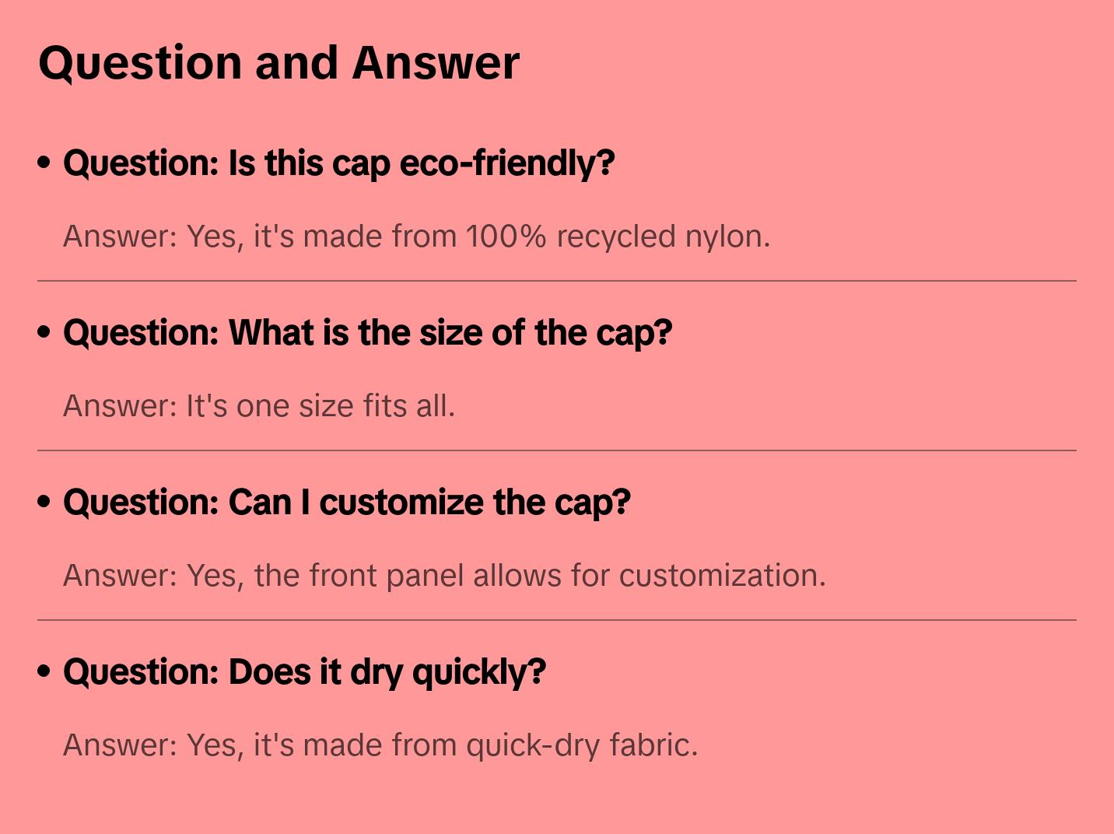Click bullet beside dry quickly question

click(x=44, y=672)
